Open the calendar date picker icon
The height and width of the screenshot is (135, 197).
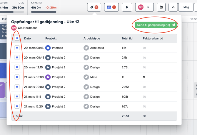click(x=161, y=7)
